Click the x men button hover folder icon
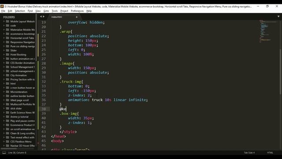The image size is (282, 159). pos(7,87)
